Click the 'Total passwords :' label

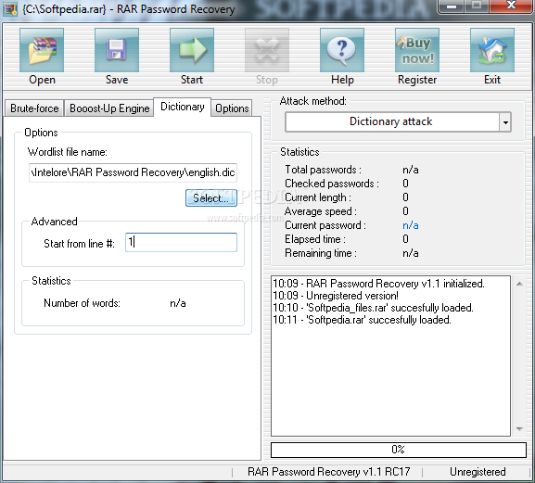(x=323, y=170)
